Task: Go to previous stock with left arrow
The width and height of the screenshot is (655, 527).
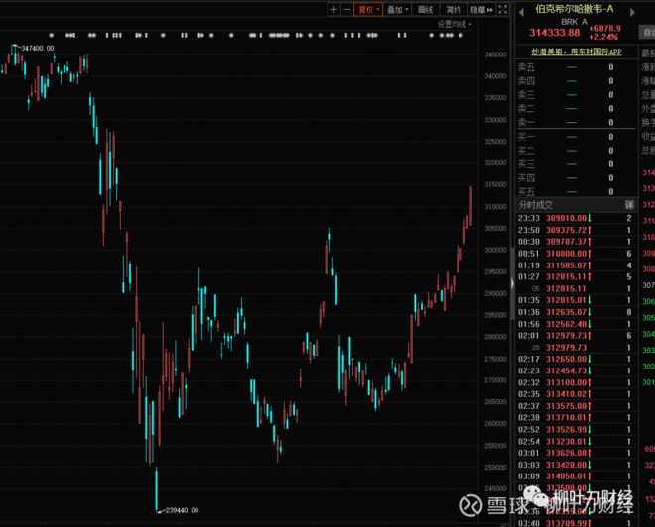Action: pos(521,13)
